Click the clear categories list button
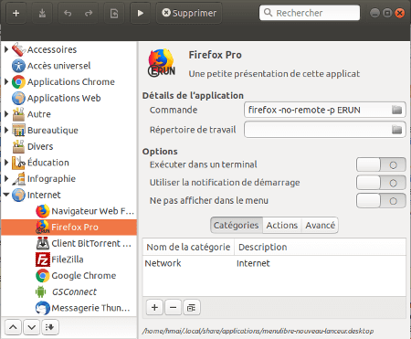 pyautogui.click(x=191, y=307)
